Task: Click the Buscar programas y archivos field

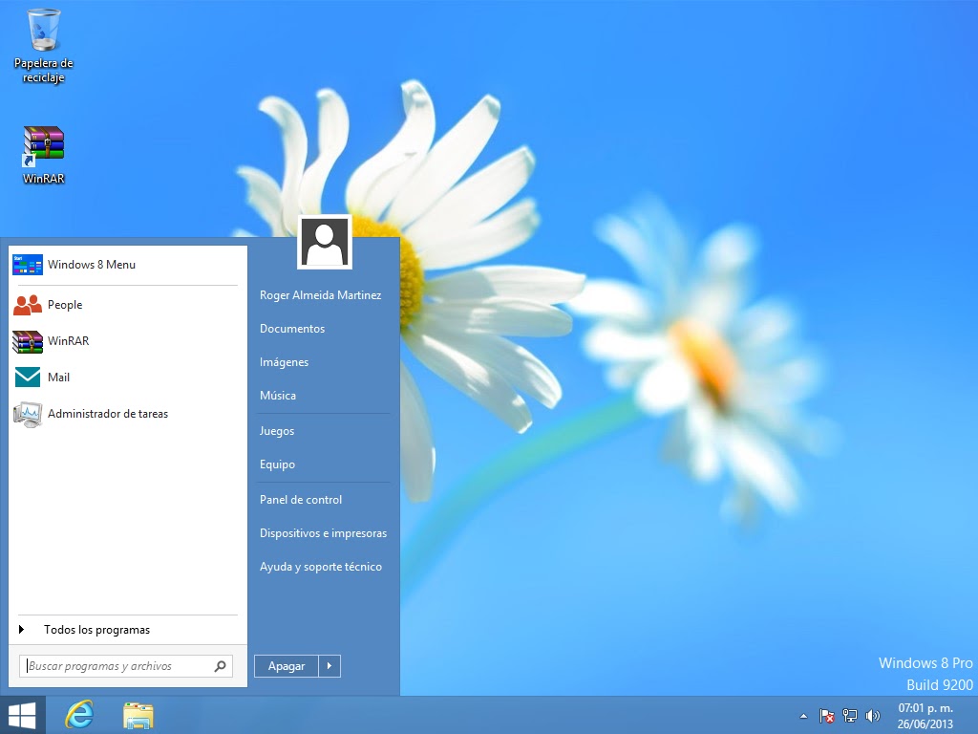Action: pos(126,666)
